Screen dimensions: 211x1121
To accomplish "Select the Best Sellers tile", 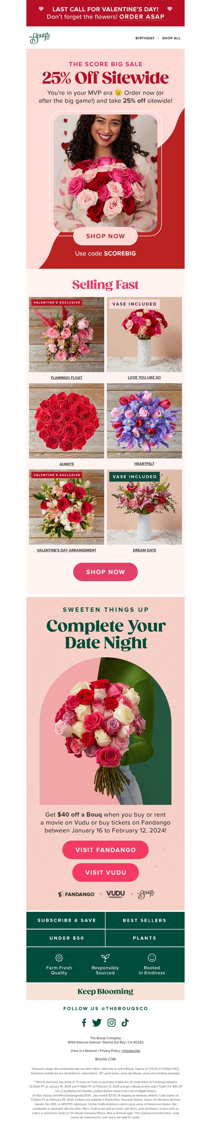I will 145,920.
